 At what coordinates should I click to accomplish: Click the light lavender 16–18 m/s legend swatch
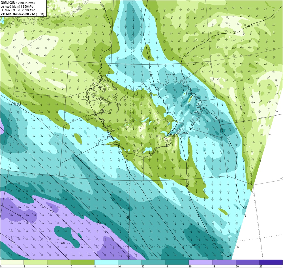[x=200, y=262]
